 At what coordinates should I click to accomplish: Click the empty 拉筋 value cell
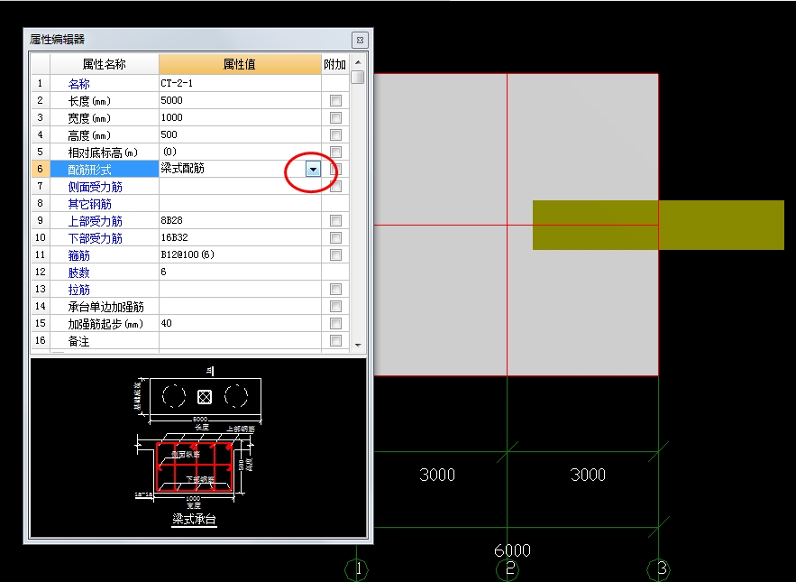240,290
